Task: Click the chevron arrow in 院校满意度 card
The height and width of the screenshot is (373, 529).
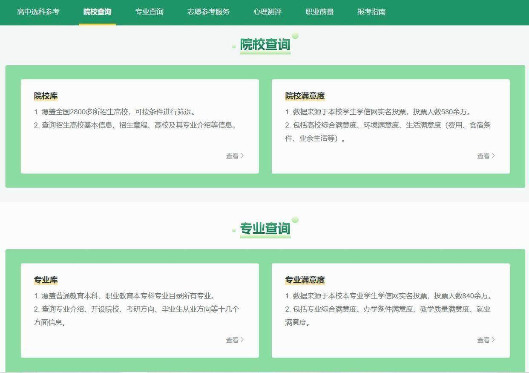Action: [493, 156]
